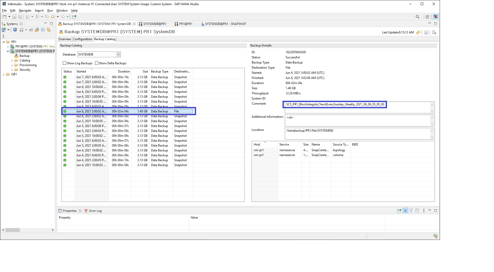
Task: Switch to the Error Log tab
Action: point(95,211)
